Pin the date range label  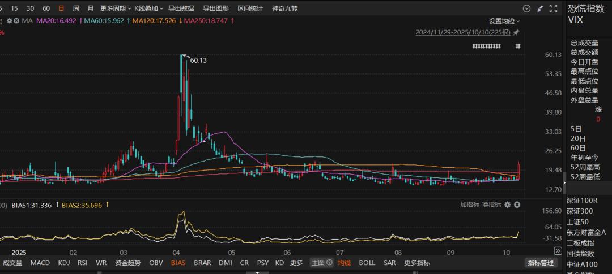coord(516,32)
